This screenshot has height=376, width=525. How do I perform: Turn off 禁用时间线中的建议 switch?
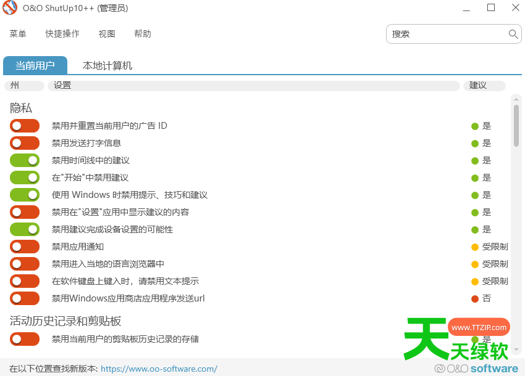coord(25,160)
